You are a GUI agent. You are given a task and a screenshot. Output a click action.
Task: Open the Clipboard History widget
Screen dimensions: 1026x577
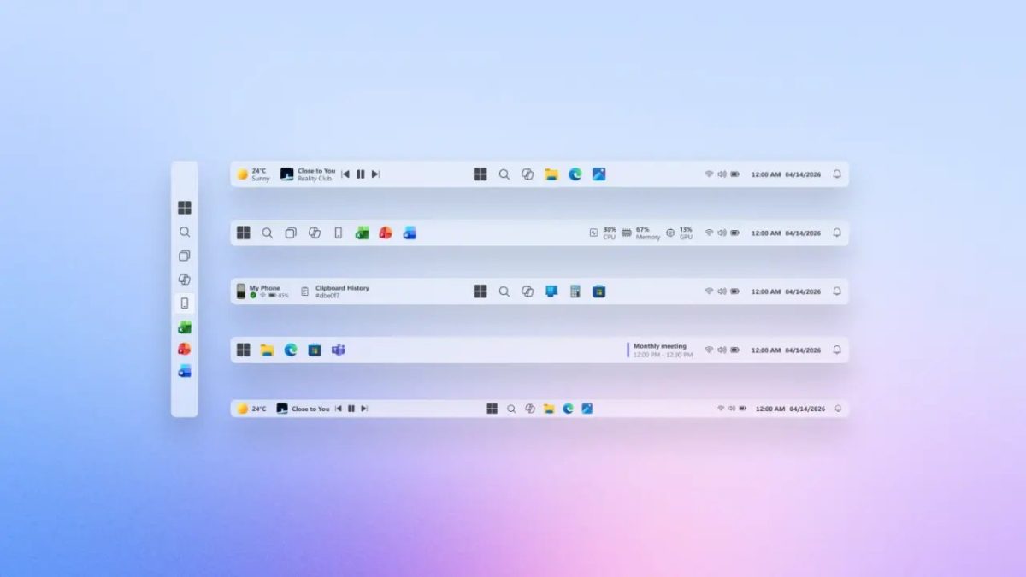(x=335, y=291)
